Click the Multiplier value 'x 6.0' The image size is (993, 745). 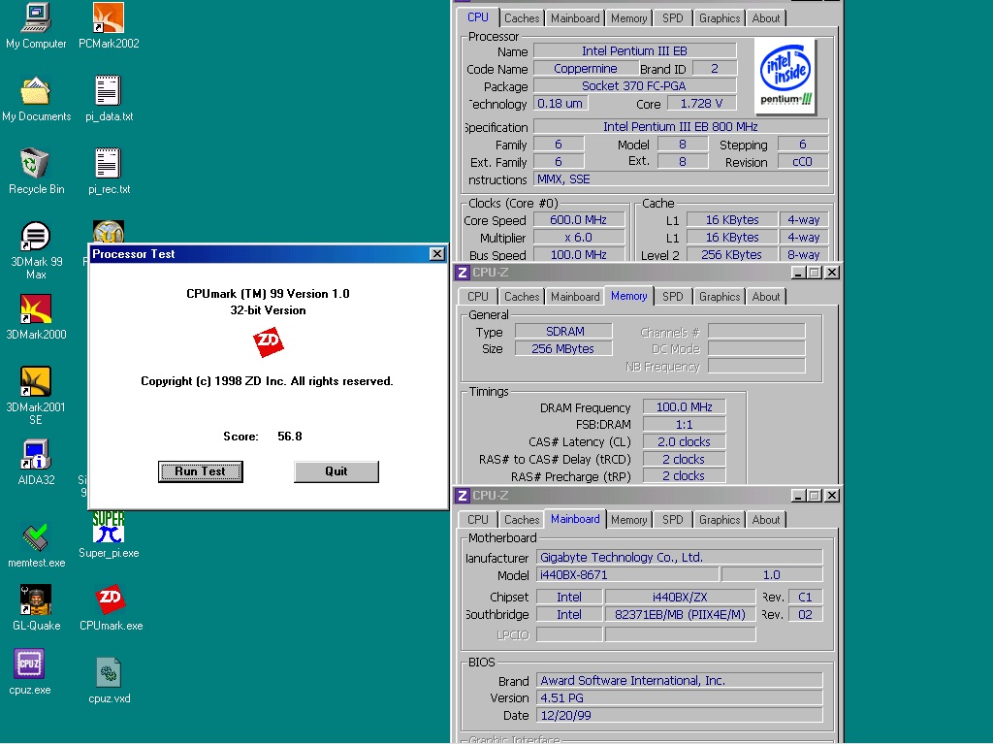(579, 238)
